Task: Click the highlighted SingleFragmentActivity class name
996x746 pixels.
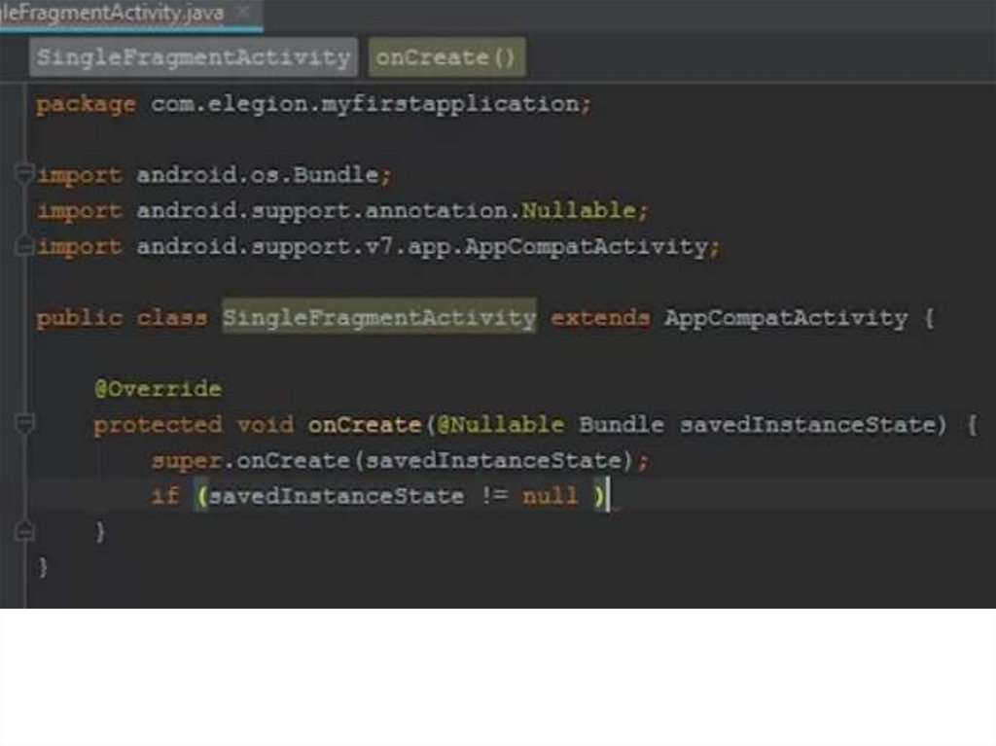Action: [x=378, y=318]
